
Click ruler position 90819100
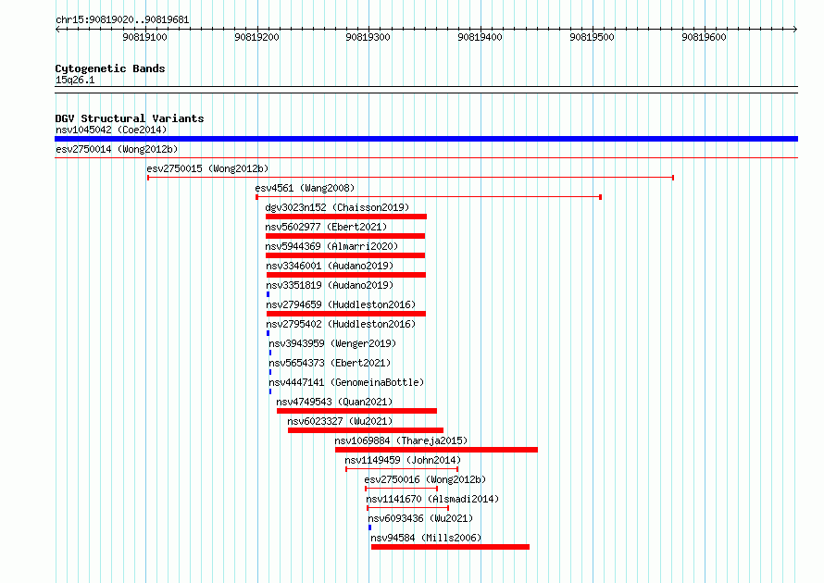[x=145, y=37]
